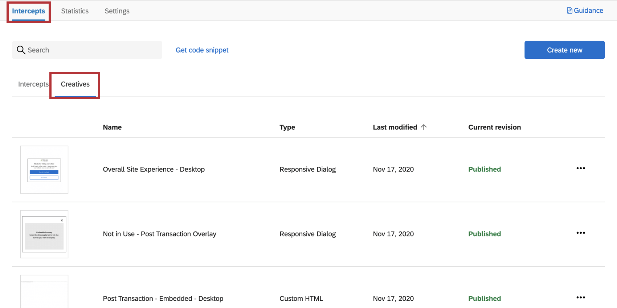Switch to the Intercepts sub-tab
The width and height of the screenshot is (617, 308).
[33, 84]
